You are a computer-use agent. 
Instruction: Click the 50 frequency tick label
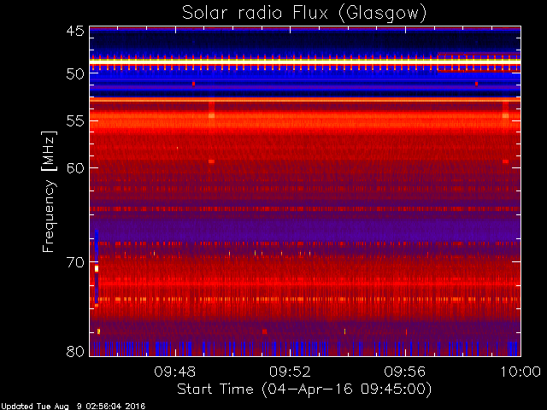[x=75, y=73]
